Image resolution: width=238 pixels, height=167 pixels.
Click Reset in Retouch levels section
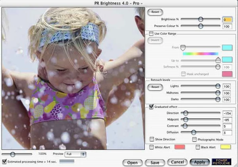[x=155, y=87]
